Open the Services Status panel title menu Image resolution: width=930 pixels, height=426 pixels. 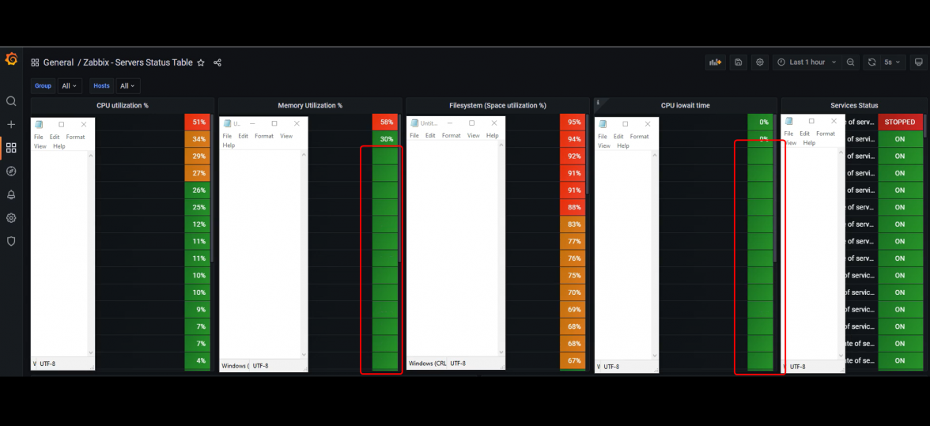(x=854, y=105)
